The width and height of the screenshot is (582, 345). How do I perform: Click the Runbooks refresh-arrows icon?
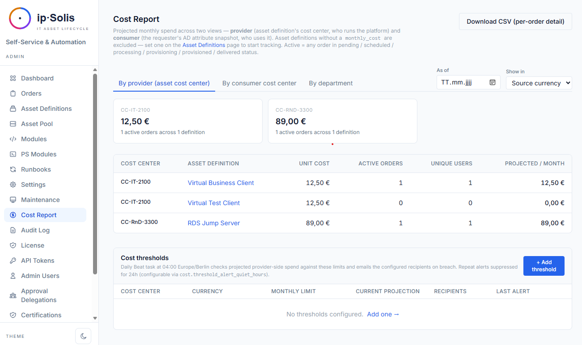coord(13,169)
